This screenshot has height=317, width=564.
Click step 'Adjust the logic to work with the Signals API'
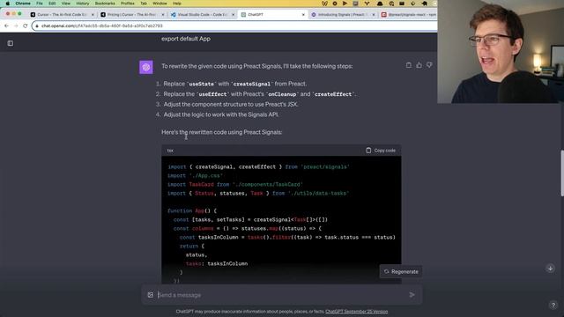[221, 114]
